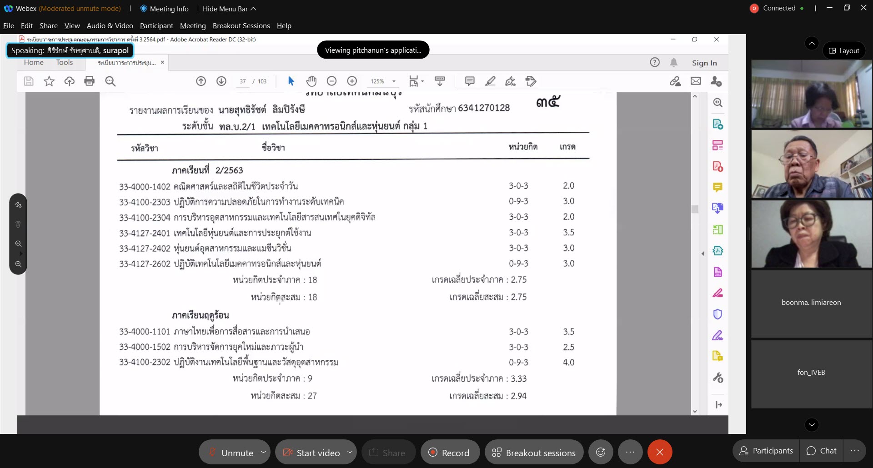
Task: Click the Print icon in Acrobat toolbar
Action: pos(90,81)
